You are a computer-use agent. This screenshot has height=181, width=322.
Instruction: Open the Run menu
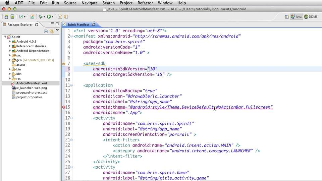(x=55, y=3)
